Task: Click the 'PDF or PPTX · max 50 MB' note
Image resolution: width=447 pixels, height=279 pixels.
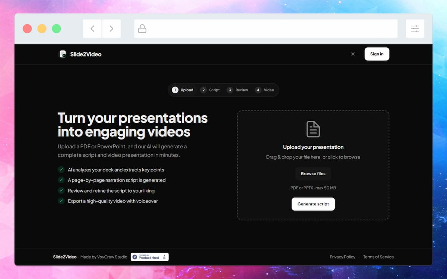Action: click(x=313, y=188)
